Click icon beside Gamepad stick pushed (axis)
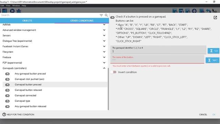 [x=7, y=79]
